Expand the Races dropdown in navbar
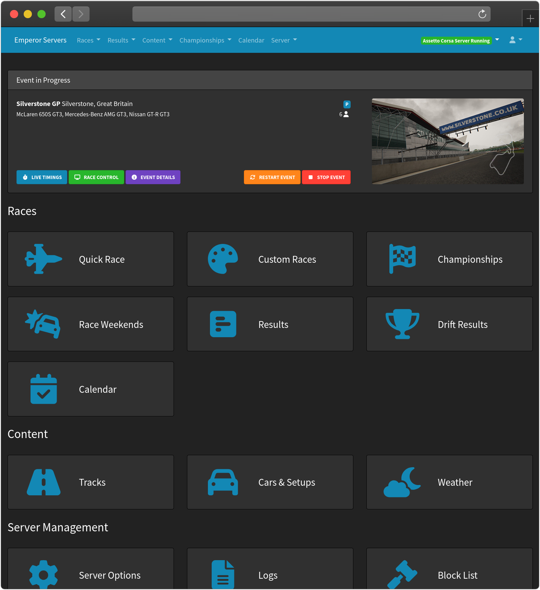This screenshot has height=590, width=540. [x=89, y=40]
